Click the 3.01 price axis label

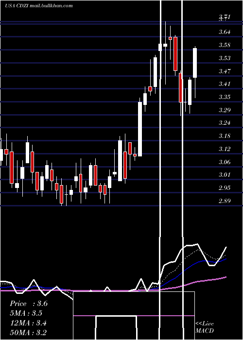[x=225, y=174]
